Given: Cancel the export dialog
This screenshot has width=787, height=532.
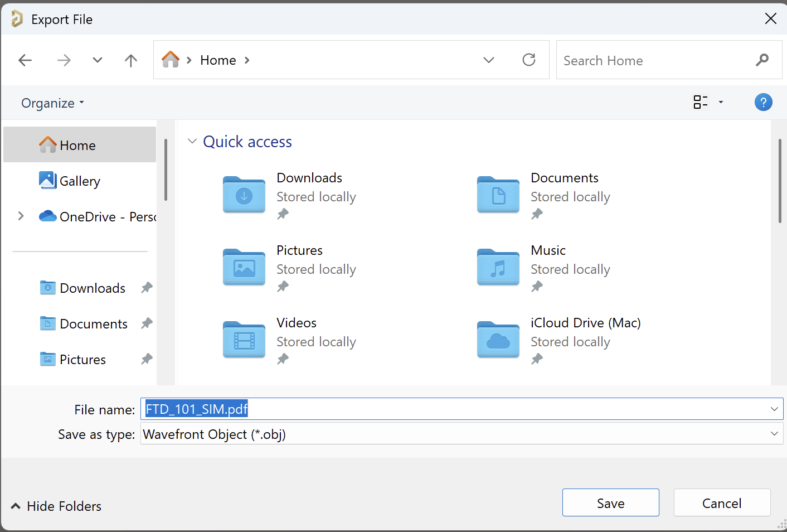Looking at the screenshot, I should tap(721, 503).
